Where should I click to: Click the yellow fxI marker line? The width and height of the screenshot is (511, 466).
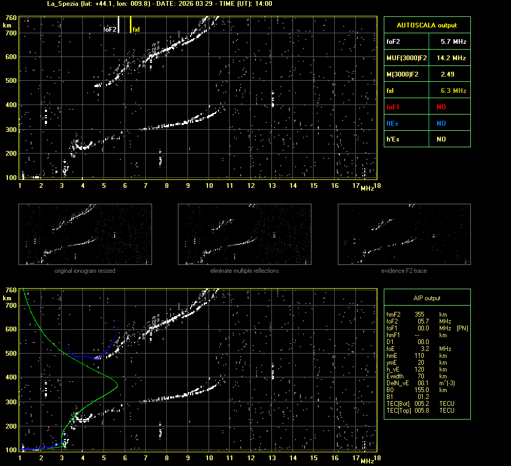(130, 25)
